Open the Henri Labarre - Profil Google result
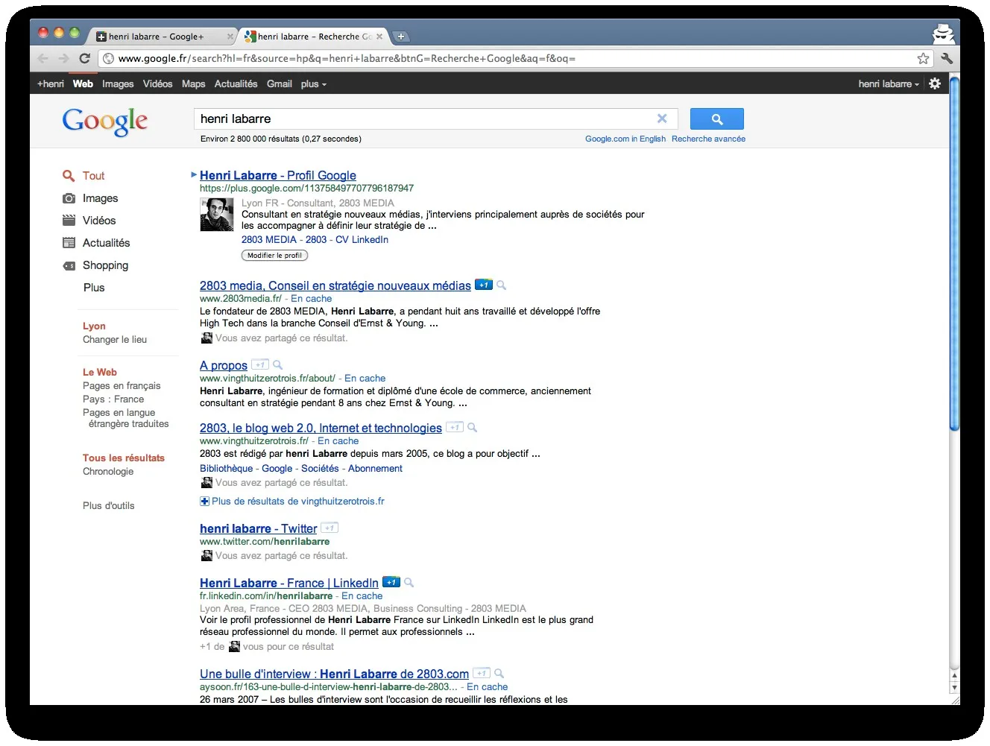This screenshot has height=746, width=990. (278, 175)
